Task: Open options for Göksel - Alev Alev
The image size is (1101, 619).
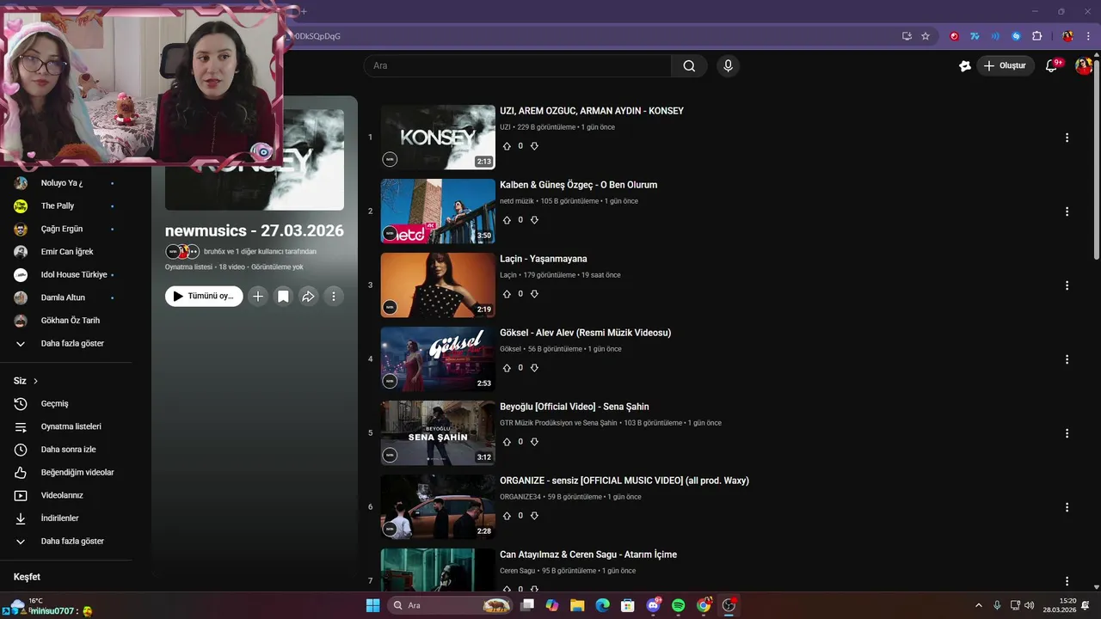Action: 1067,359
